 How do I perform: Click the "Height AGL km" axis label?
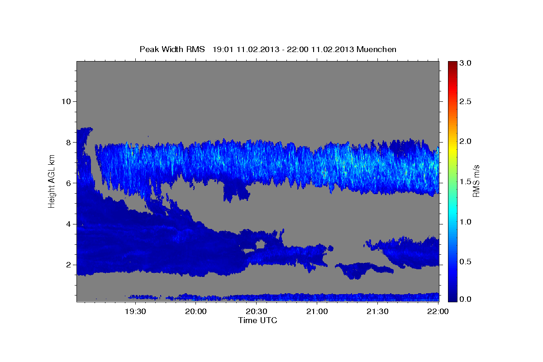(52, 181)
